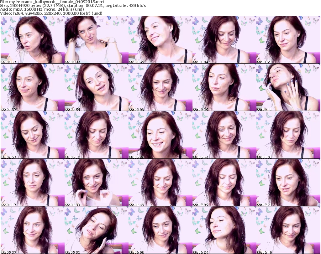Viewport: 321px width, 254px height.
Task: Select the thumbnail stamped 00:00:17
Action: point(33,40)
